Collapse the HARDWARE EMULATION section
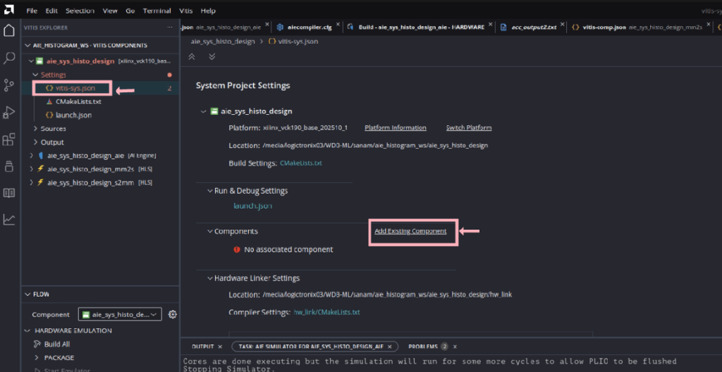 [29, 330]
